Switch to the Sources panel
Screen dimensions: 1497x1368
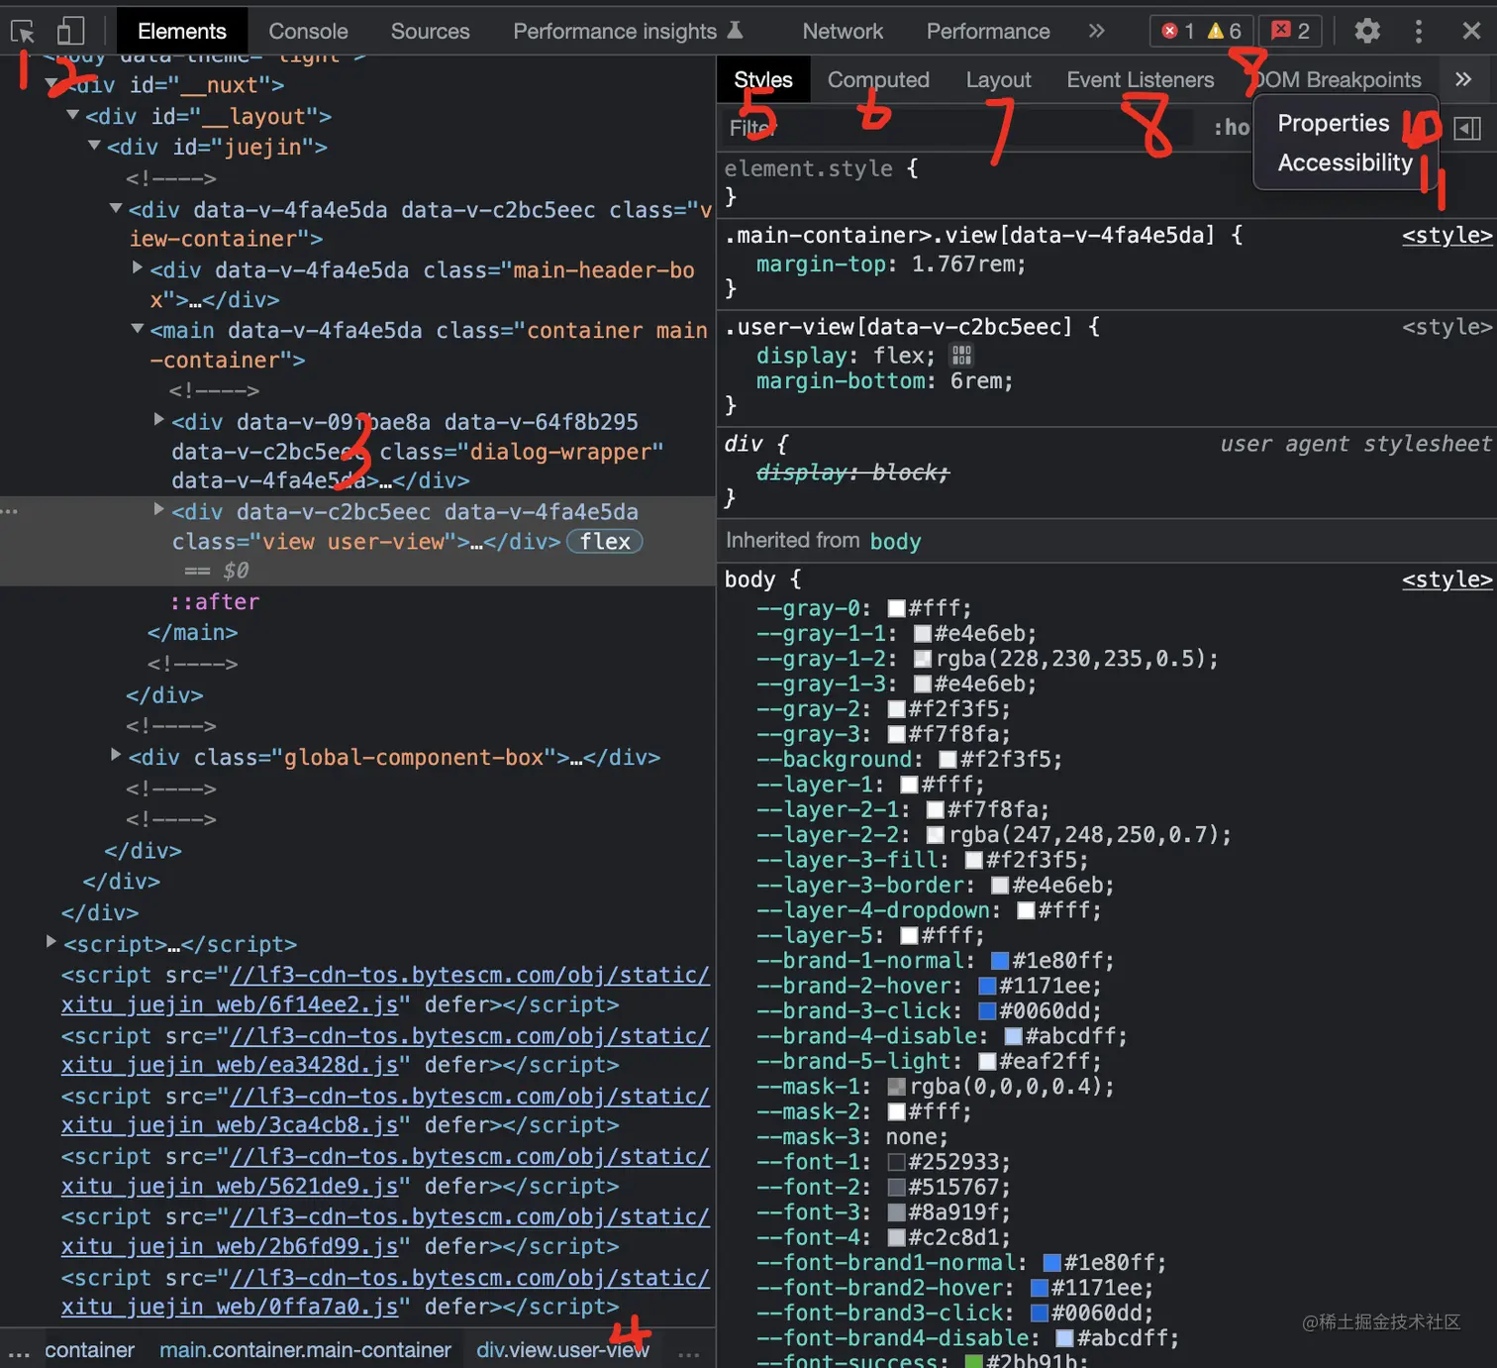430,31
